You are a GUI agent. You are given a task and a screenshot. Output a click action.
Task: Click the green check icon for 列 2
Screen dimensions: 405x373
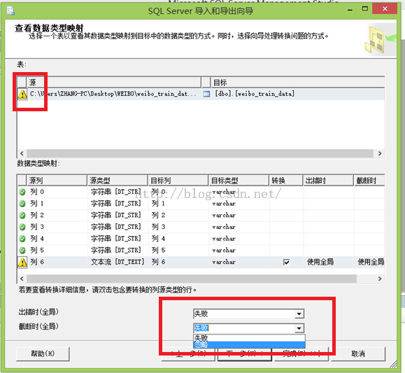tap(22, 216)
